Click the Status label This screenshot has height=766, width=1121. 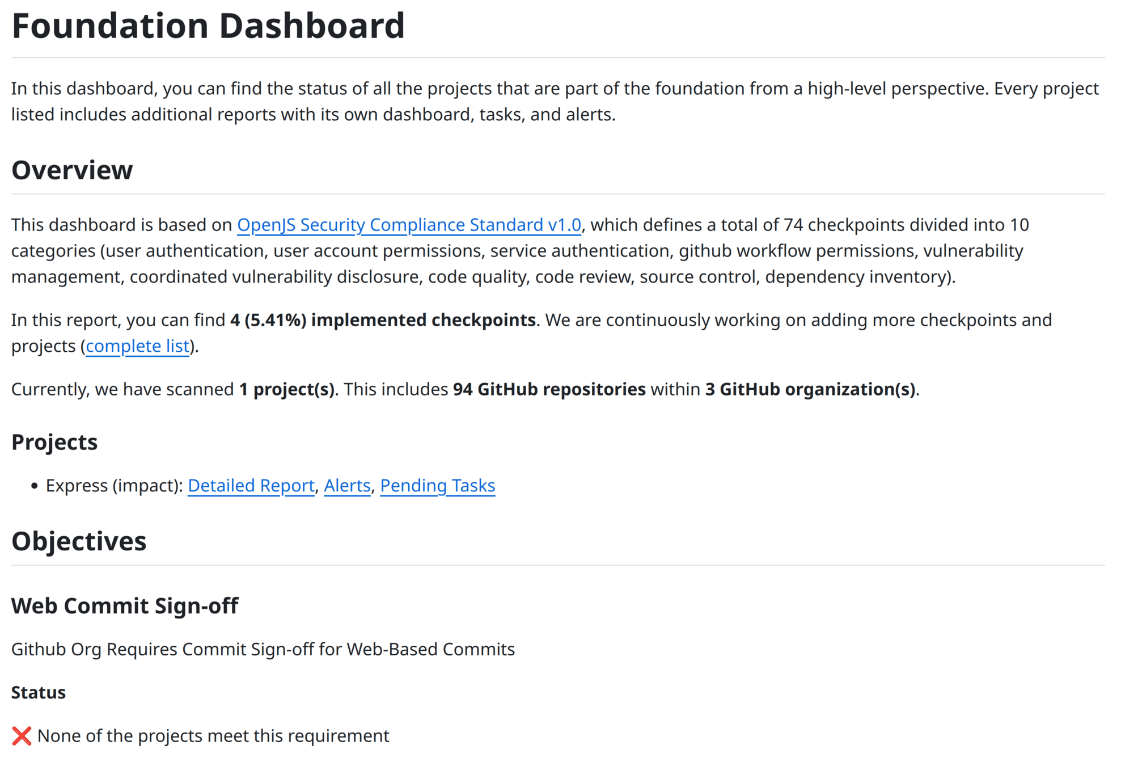39,693
